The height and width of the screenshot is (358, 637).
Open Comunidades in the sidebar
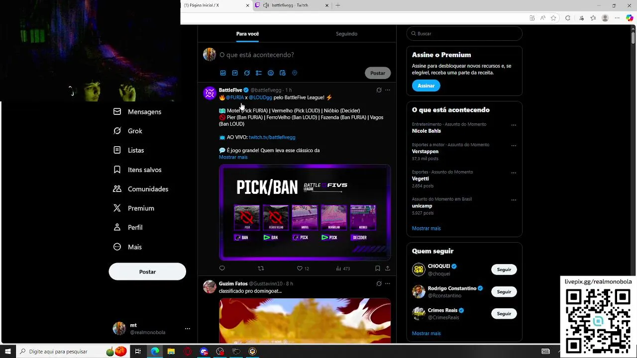tap(141, 189)
